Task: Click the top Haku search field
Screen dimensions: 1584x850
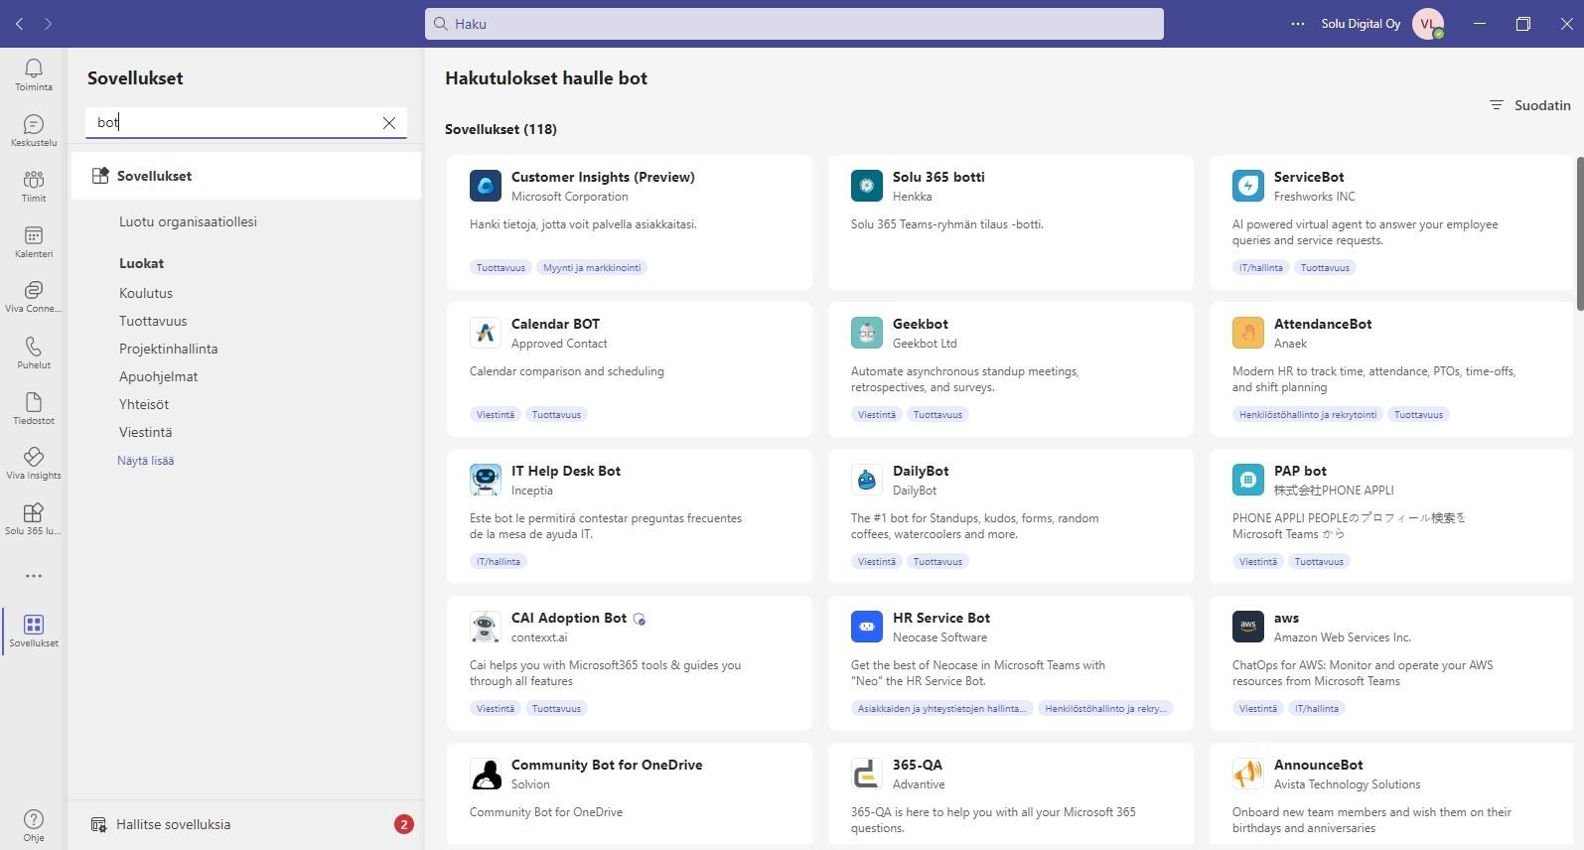Action: [794, 24]
